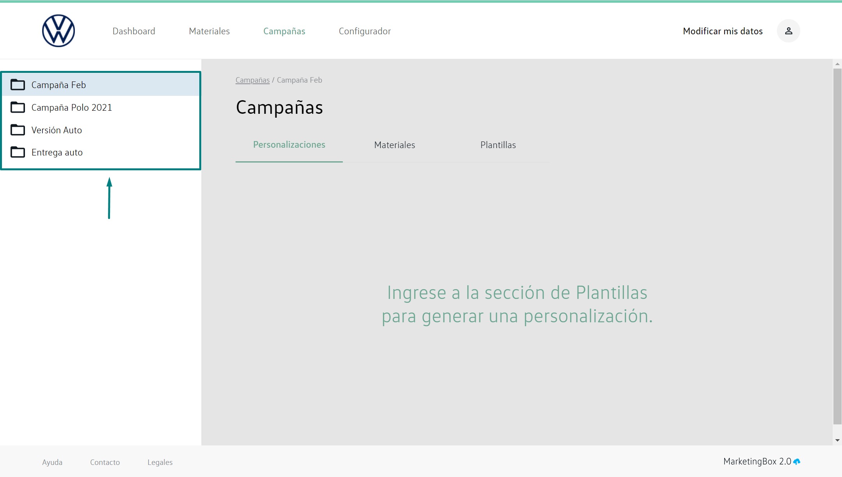Go to the Materiales navigation item
Image resolution: width=842 pixels, height=477 pixels.
[209, 31]
